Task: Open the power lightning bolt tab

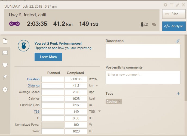Action: pyautogui.click(x=5, y=77)
